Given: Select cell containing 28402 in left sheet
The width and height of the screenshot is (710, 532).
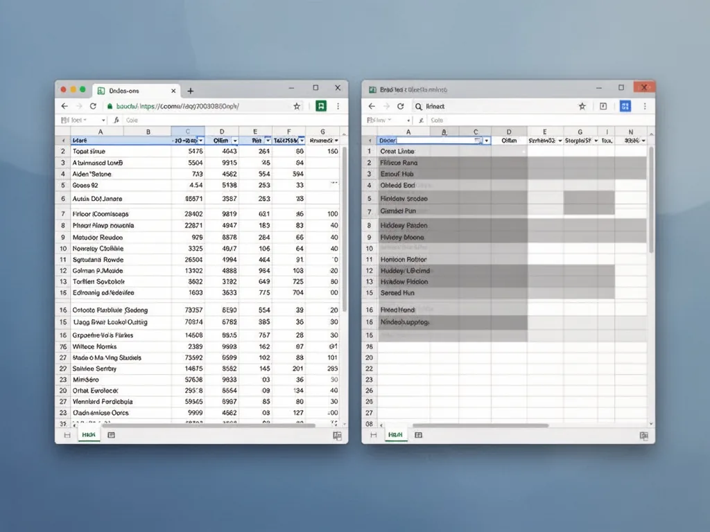Looking at the screenshot, I should click(188, 213).
